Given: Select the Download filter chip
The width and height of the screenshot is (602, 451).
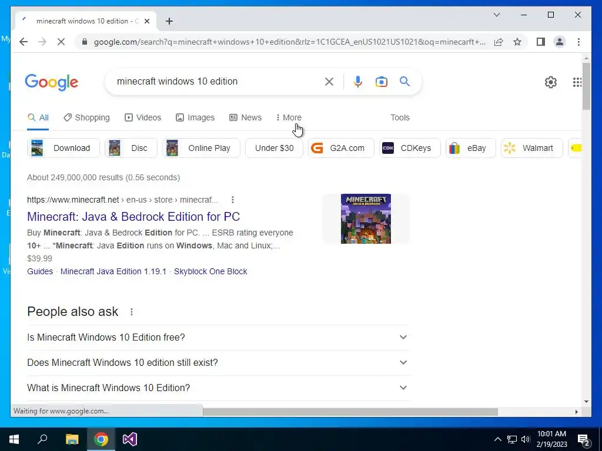Looking at the screenshot, I should click(63, 148).
